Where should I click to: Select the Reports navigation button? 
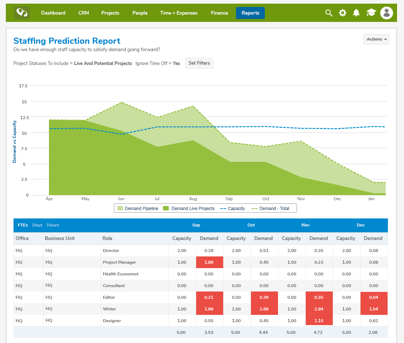[x=250, y=12]
